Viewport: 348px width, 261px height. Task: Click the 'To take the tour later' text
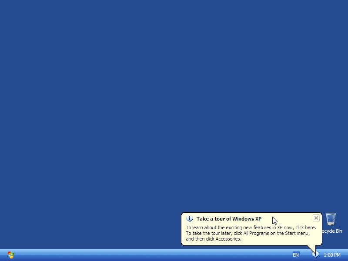click(209, 233)
